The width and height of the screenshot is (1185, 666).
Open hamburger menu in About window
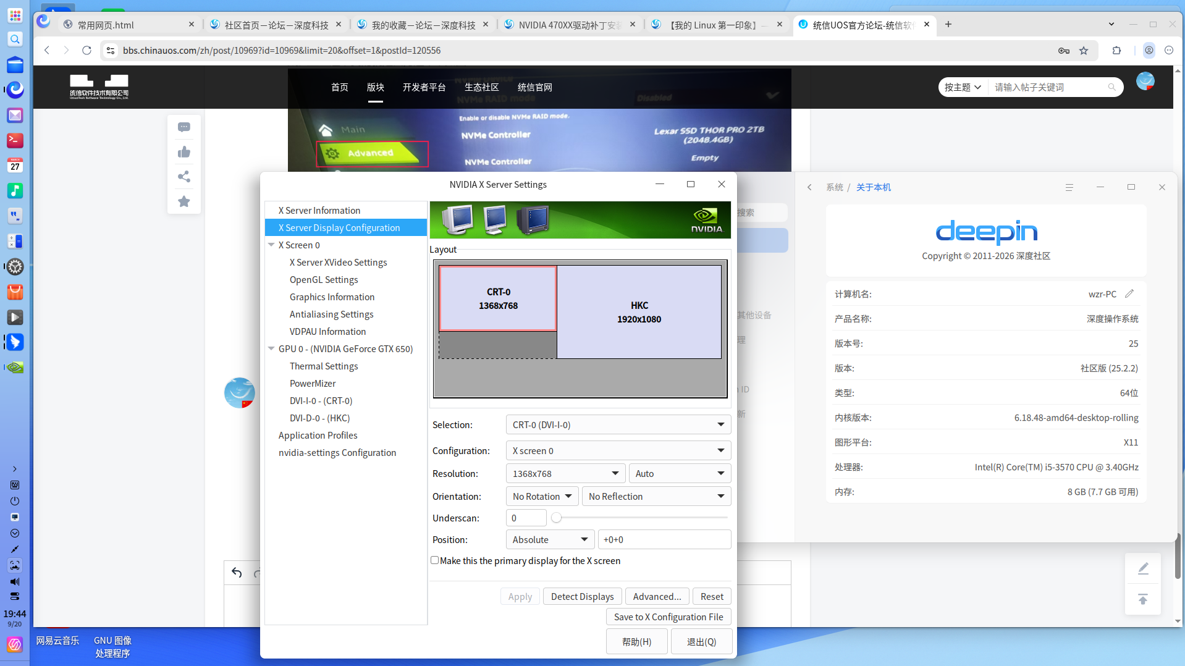[1069, 187]
